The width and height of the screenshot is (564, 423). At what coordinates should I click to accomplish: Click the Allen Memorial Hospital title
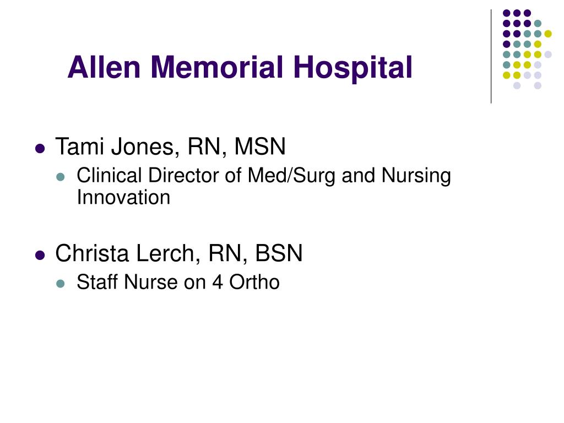click(x=240, y=68)
